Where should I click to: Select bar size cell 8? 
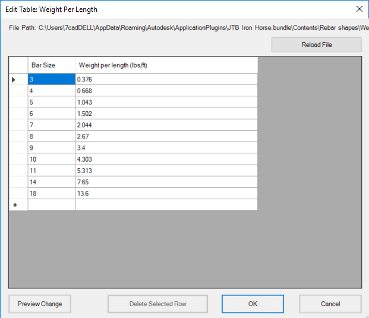(52, 136)
